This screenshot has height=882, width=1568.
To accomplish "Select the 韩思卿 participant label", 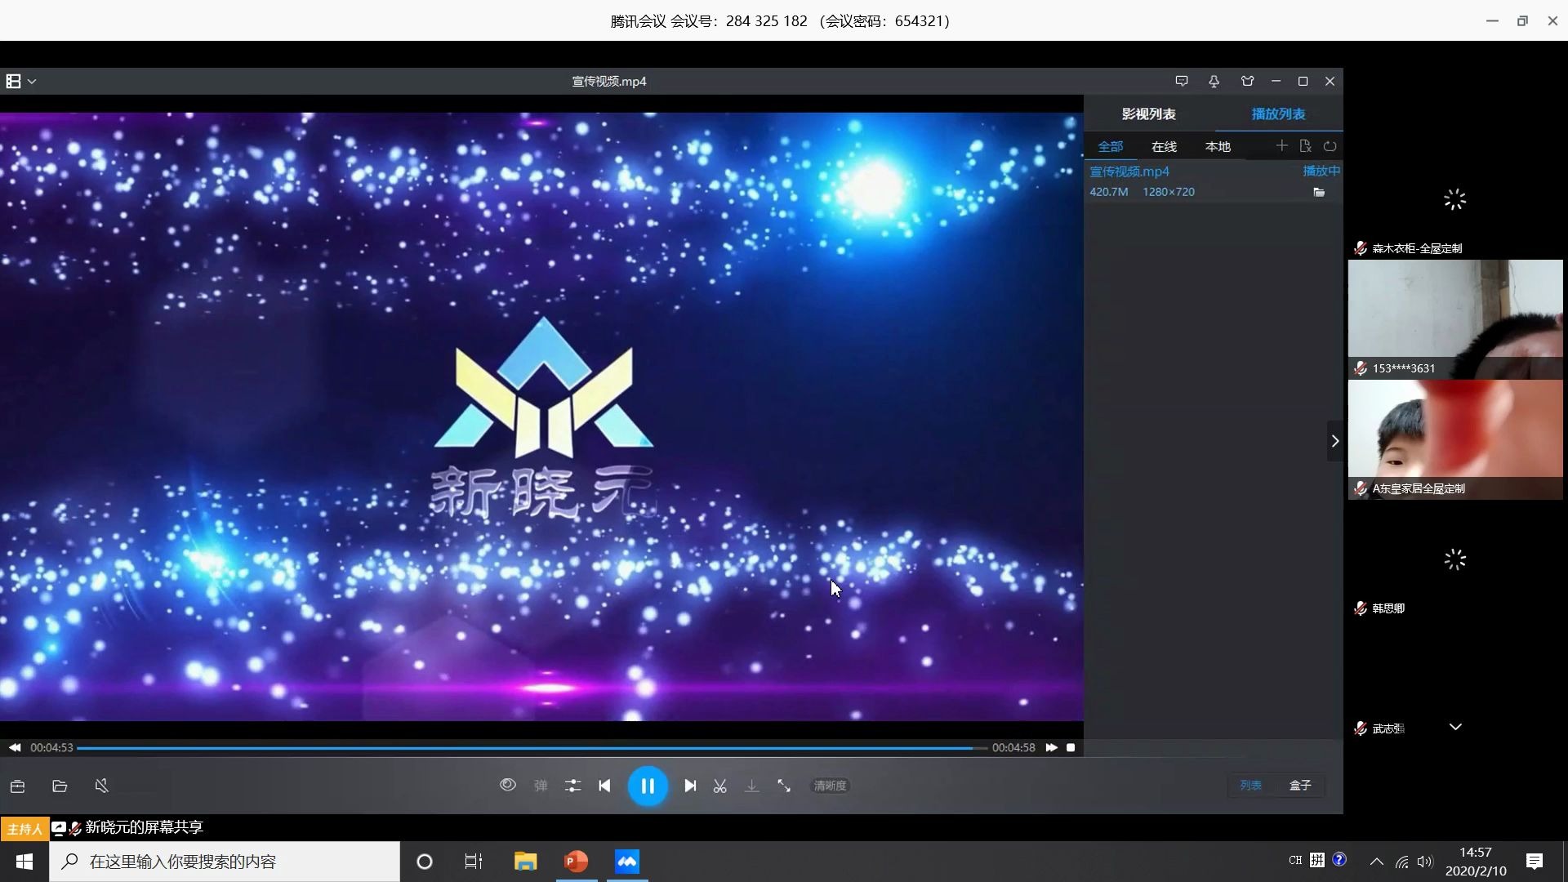I will click(1388, 608).
